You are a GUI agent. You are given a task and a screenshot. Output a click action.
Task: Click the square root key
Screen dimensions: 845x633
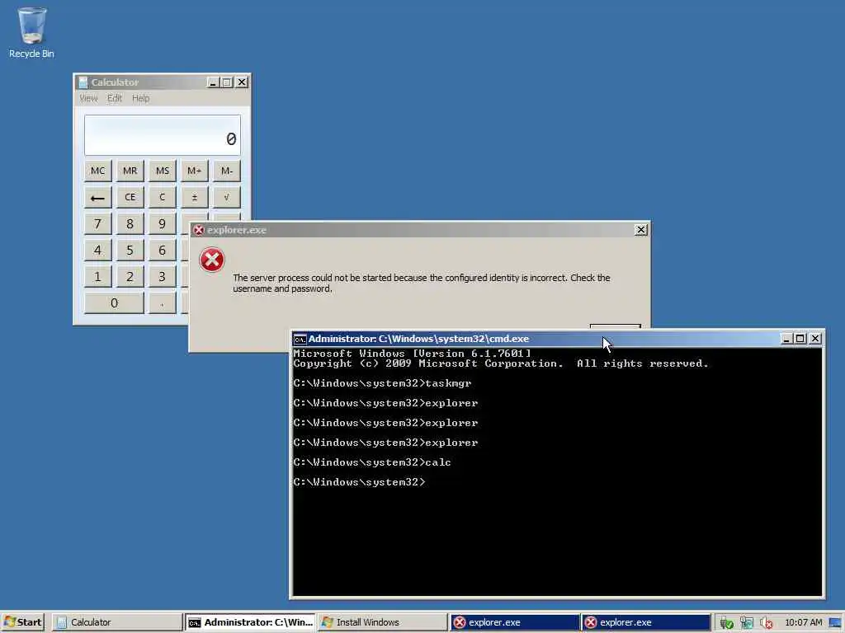point(226,198)
